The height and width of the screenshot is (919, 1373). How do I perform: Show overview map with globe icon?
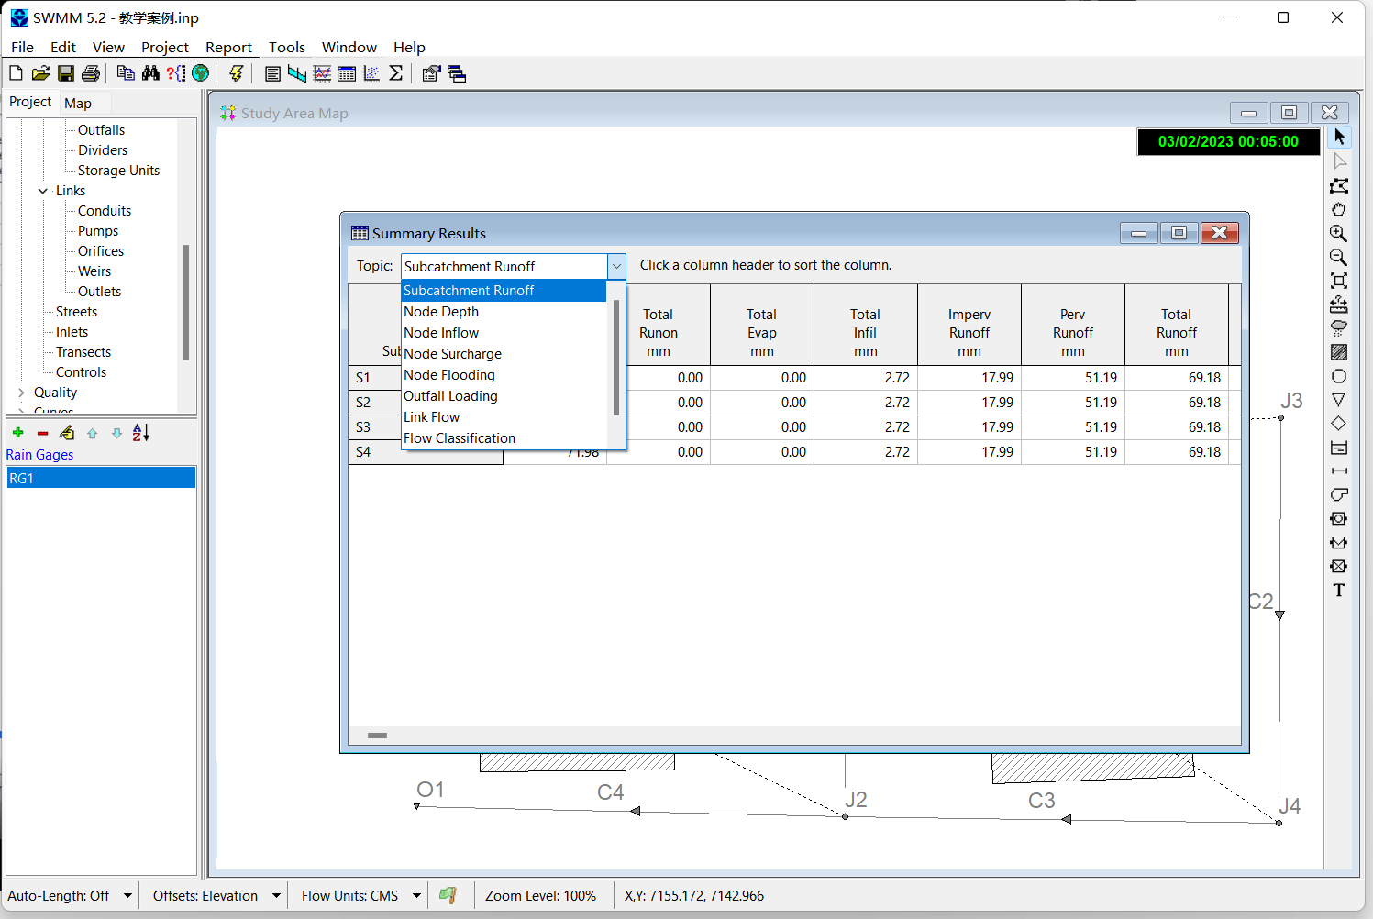200,73
